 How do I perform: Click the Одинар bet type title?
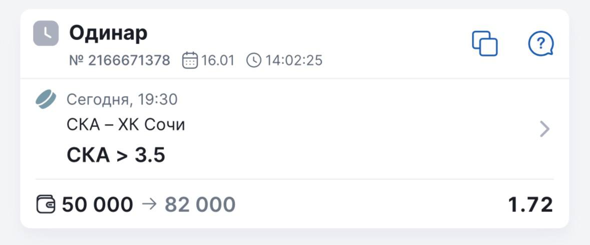coord(108,33)
